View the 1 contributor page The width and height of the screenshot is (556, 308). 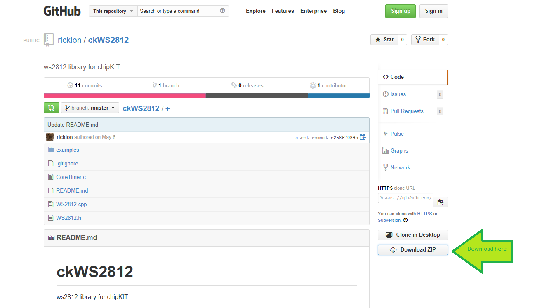pyautogui.click(x=329, y=86)
